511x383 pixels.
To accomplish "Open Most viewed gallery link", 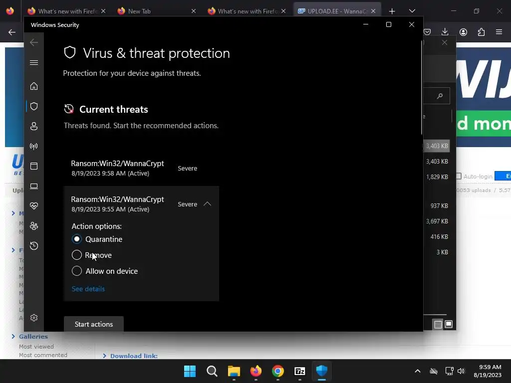I will click(x=36, y=347).
